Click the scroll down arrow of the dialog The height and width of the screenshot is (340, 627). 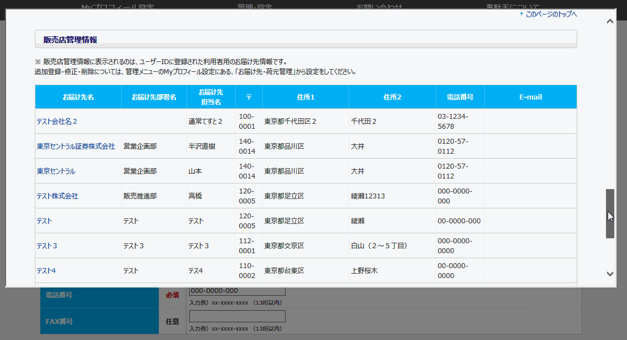(610, 274)
